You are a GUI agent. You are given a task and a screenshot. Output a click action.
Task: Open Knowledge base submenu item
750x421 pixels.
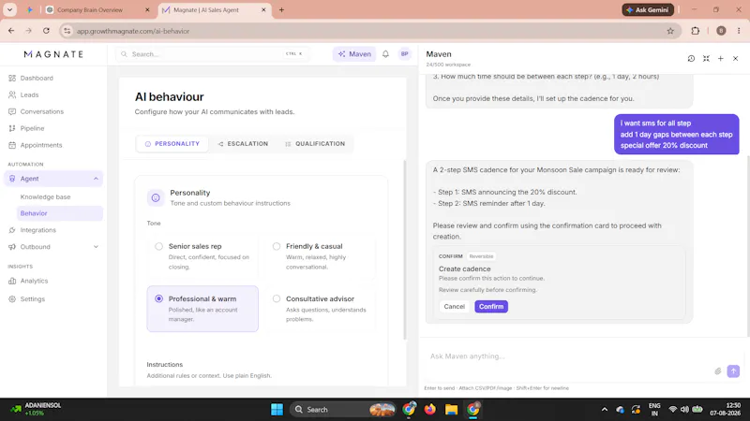coord(45,196)
